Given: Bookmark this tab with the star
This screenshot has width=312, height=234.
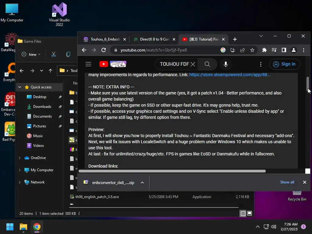Looking at the screenshot, I should click(x=252, y=50).
